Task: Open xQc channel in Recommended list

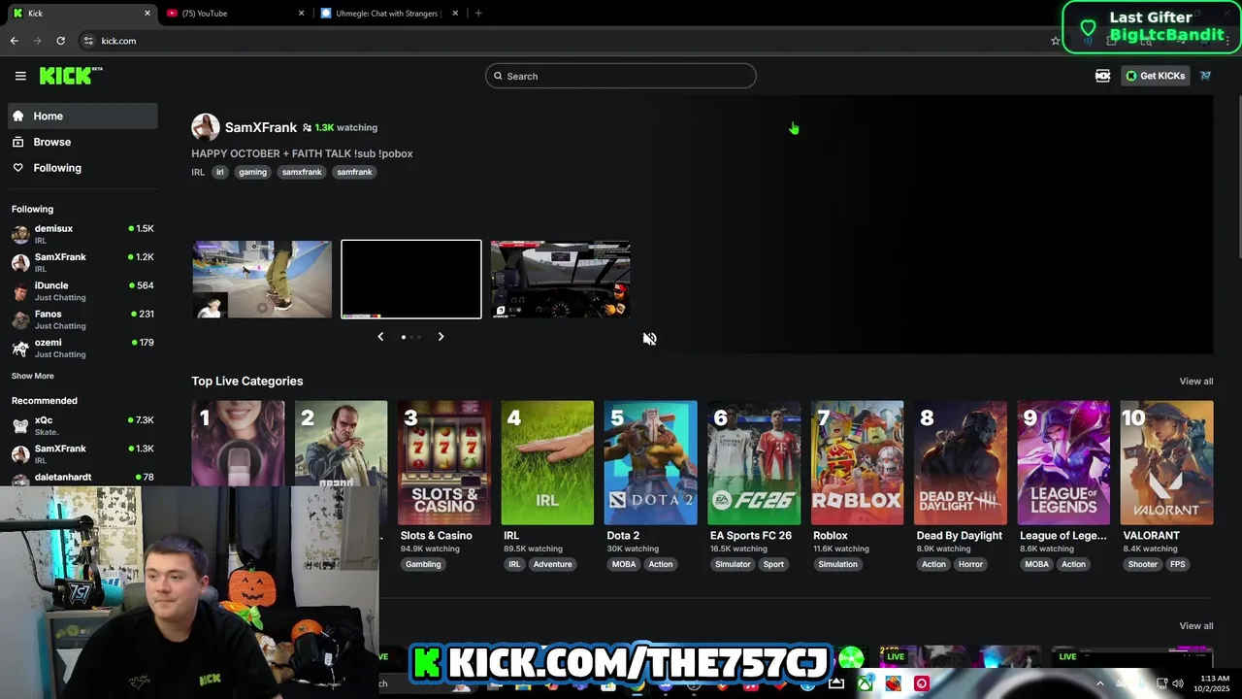Action: 83,425
